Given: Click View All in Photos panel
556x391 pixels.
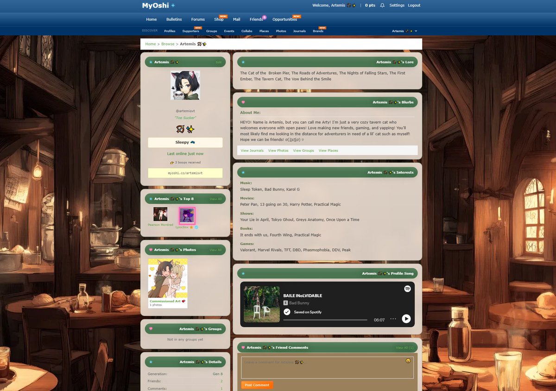Looking at the screenshot, I should pyautogui.click(x=215, y=250).
